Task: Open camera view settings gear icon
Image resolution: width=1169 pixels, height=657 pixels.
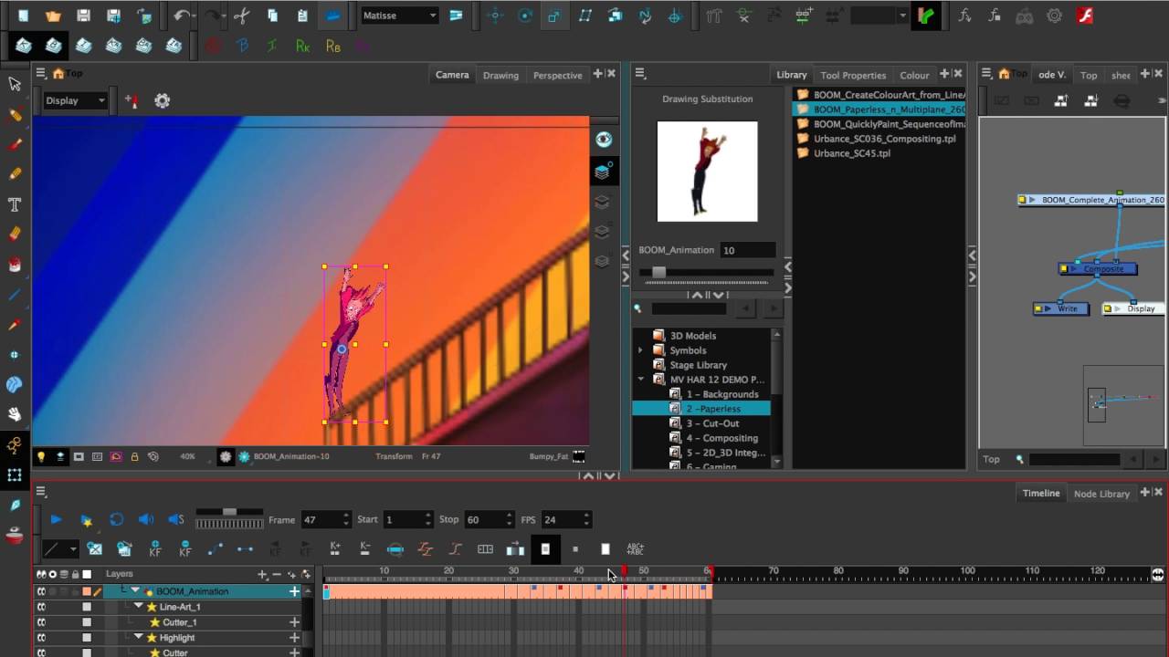Action: coord(163,100)
